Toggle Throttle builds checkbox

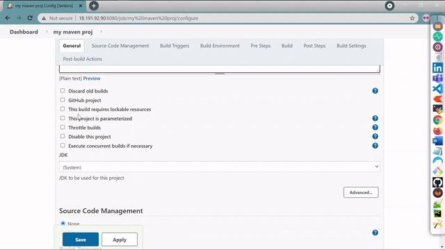click(x=63, y=127)
